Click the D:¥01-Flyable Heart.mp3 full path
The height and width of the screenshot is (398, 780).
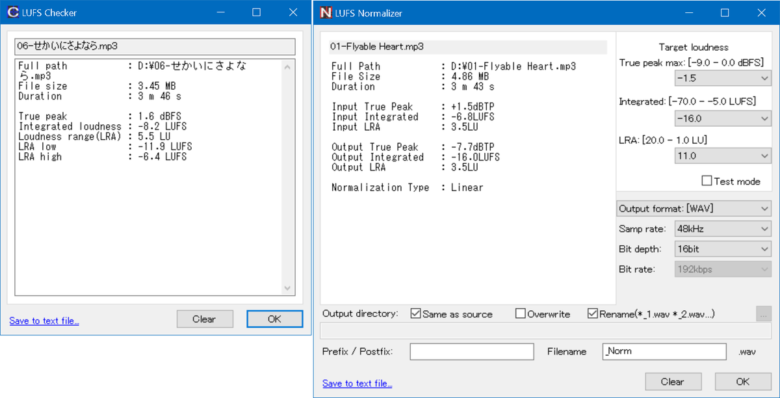pyautogui.click(x=513, y=66)
